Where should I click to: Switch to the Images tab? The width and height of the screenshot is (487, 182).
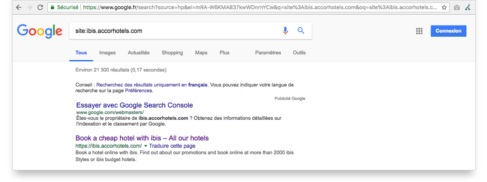[108, 53]
